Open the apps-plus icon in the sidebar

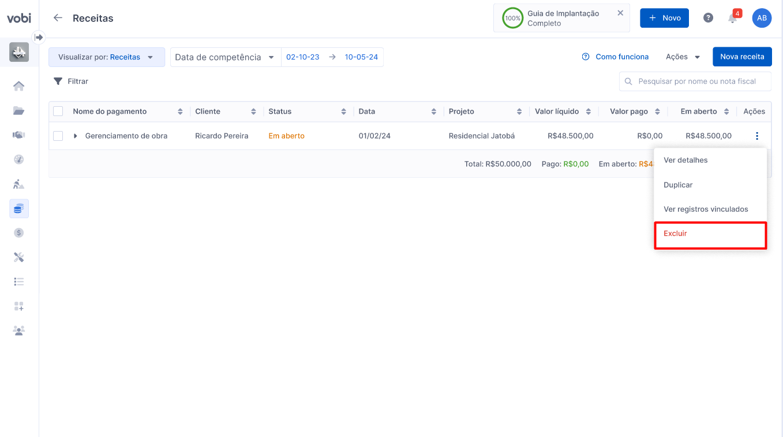[x=19, y=307]
